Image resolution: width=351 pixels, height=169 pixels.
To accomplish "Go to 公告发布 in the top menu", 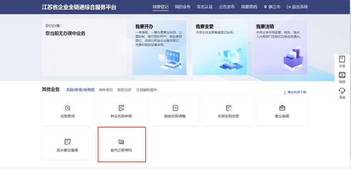I will 227,7.
